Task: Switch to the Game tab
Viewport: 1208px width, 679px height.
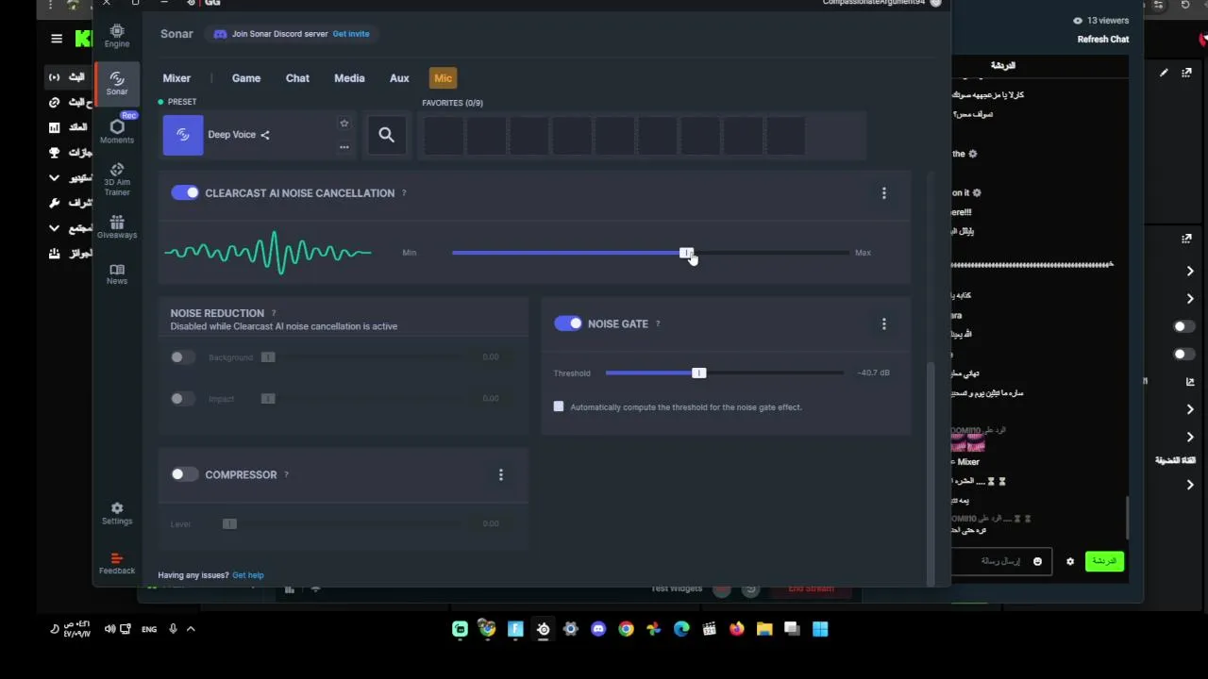Action: 246,78
